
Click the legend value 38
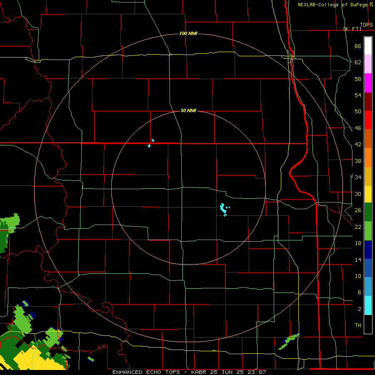pos(358,161)
